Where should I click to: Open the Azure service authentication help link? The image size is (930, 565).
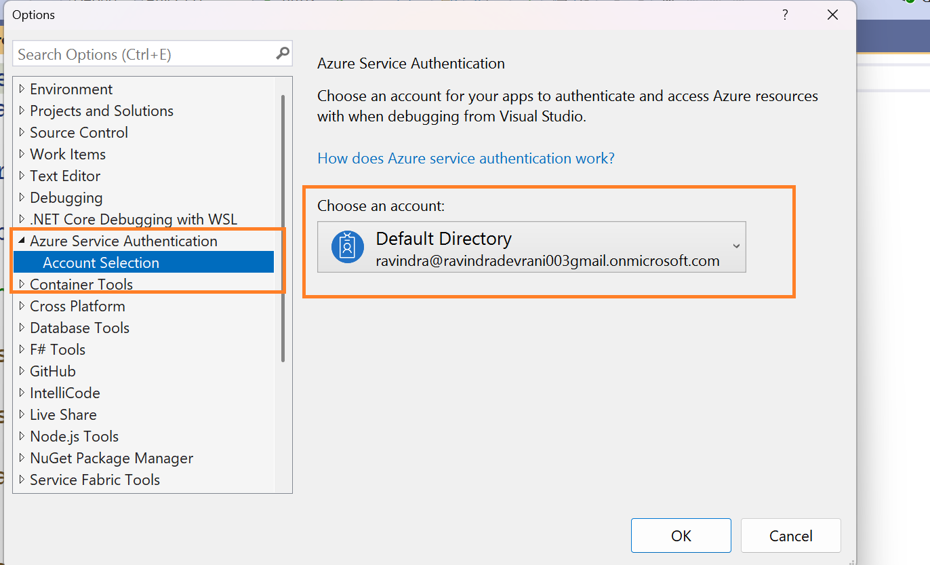pos(466,158)
